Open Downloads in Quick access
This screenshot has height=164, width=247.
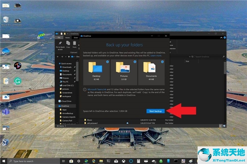67,67
